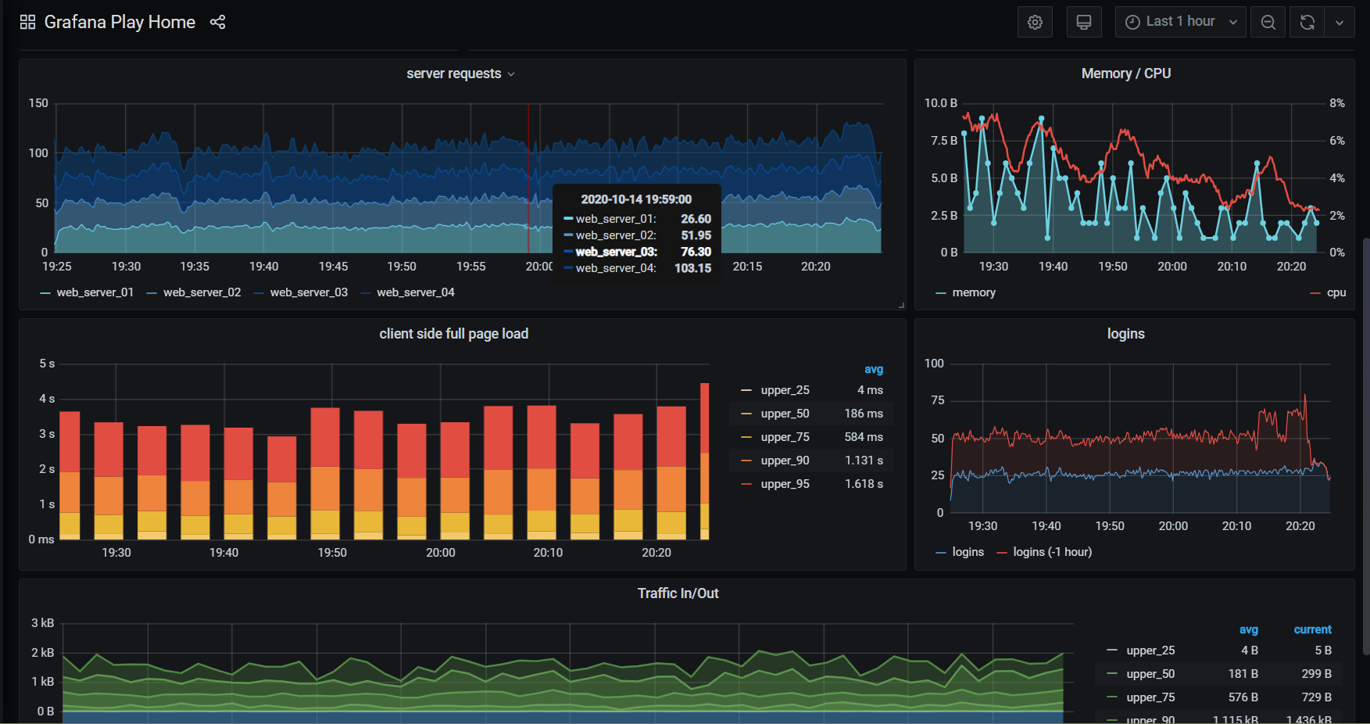Select upper_90 in page load legend
The width and height of the screenshot is (1370, 724).
tap(785, 461)
